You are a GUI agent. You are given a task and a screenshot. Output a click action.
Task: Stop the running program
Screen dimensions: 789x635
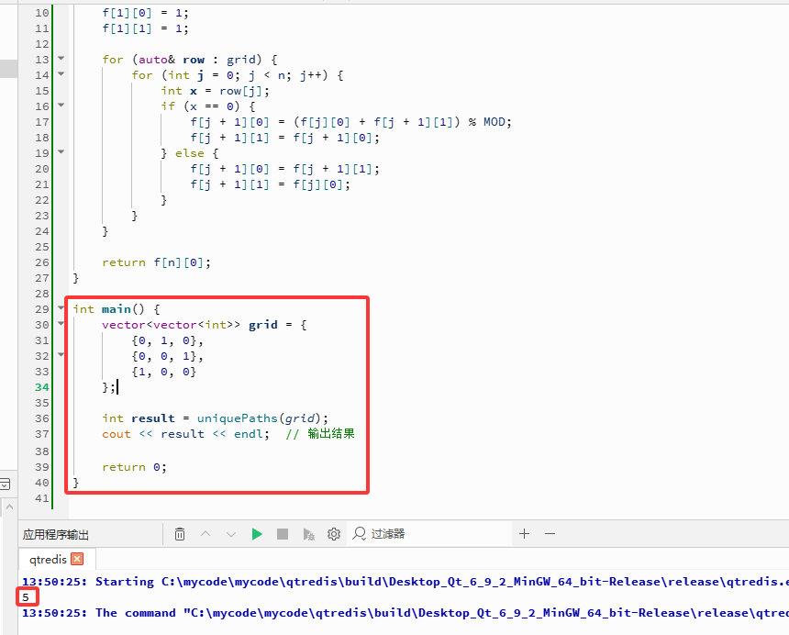tap(283, 533)
